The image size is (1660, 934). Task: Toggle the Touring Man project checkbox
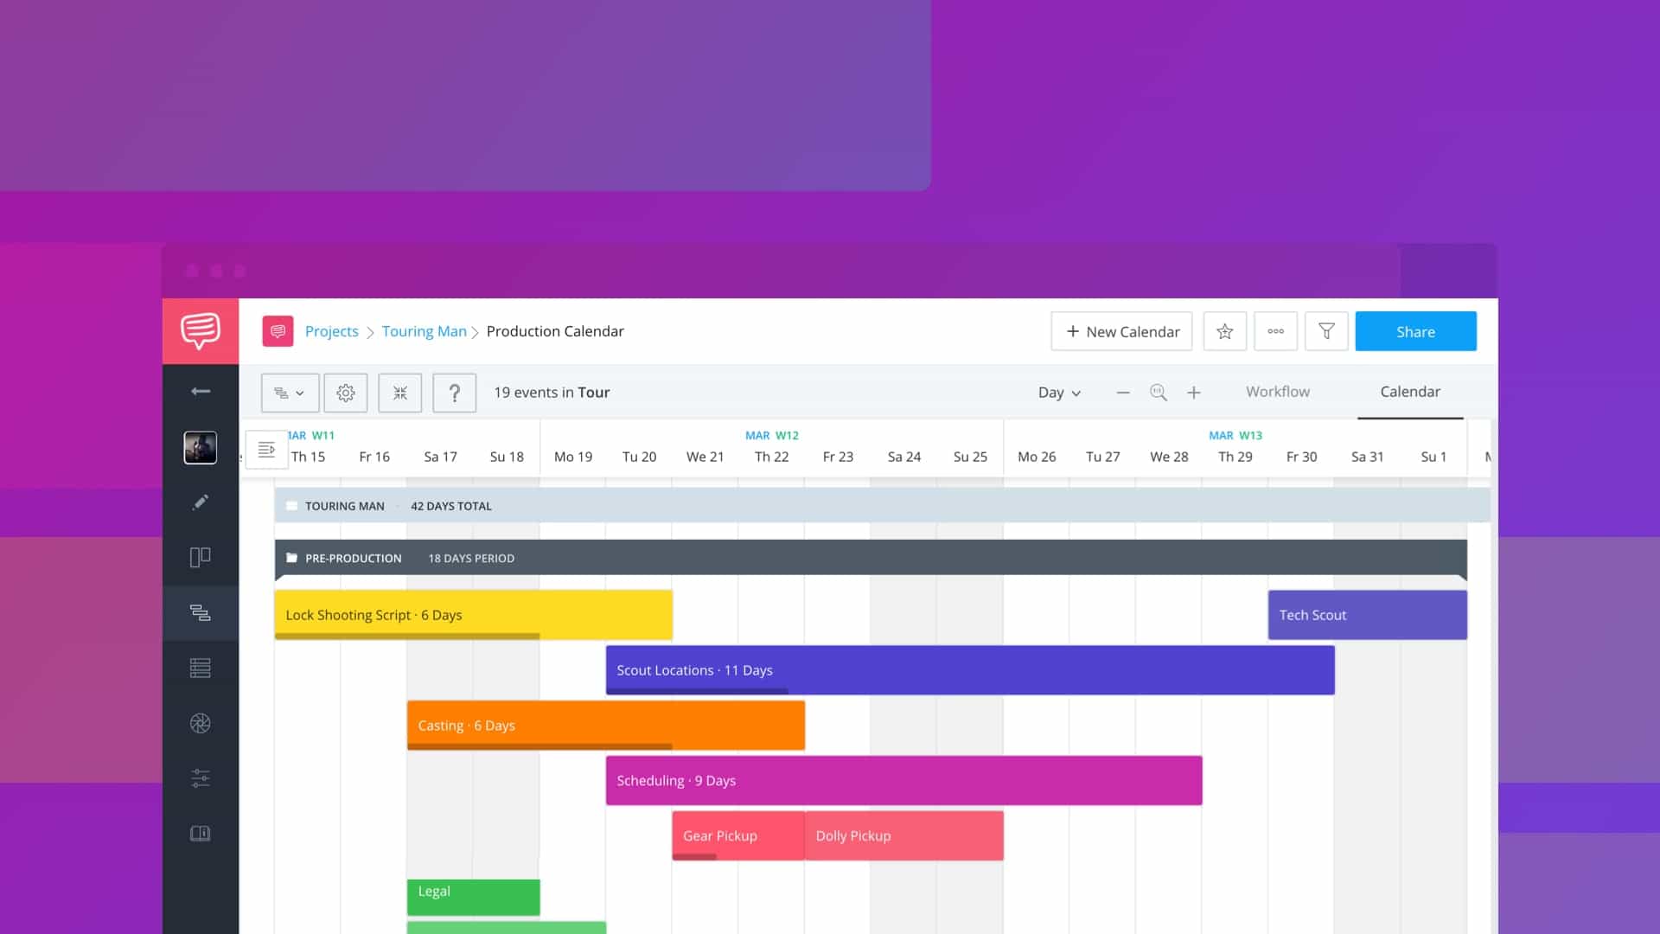coord(289,505)
